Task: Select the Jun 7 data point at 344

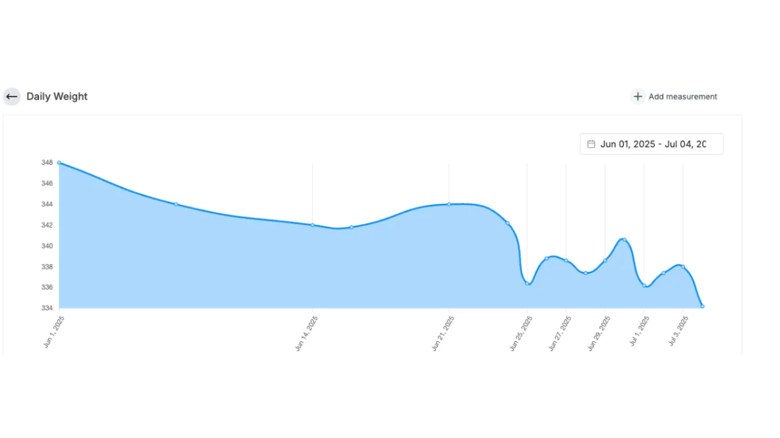Action: [x=176, y=204]
